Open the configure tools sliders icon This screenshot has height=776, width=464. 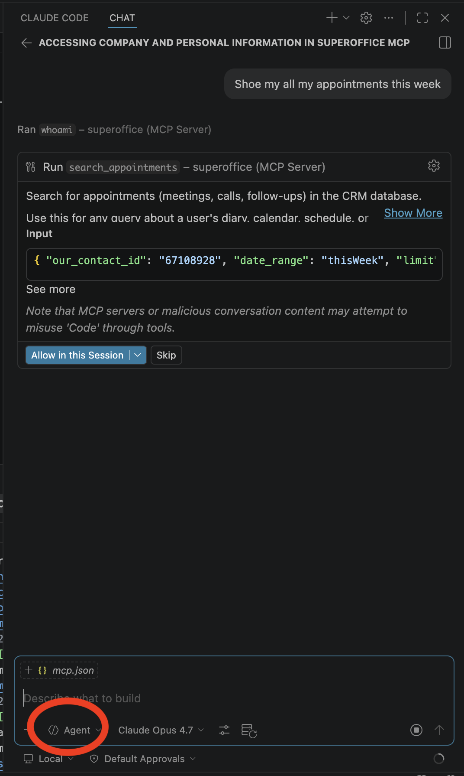[x=224, y=730]
